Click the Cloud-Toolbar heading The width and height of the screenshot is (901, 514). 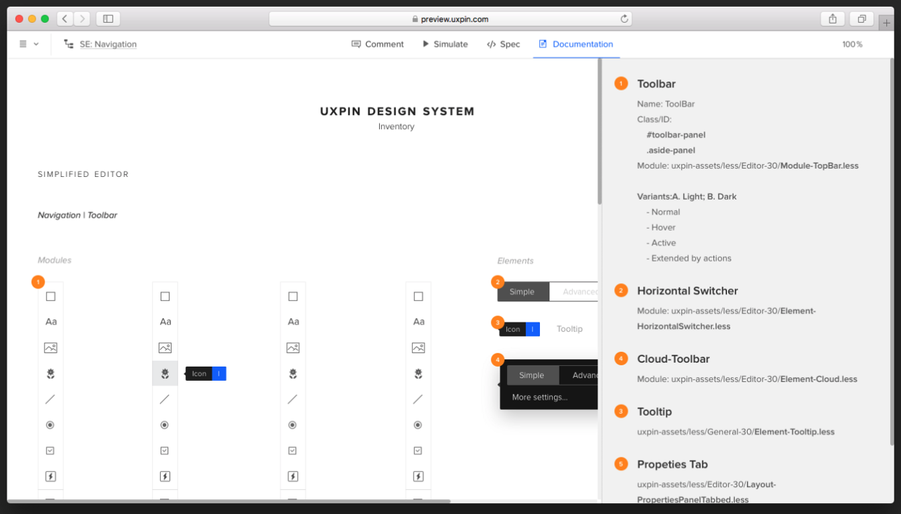[x=674, y=359]
